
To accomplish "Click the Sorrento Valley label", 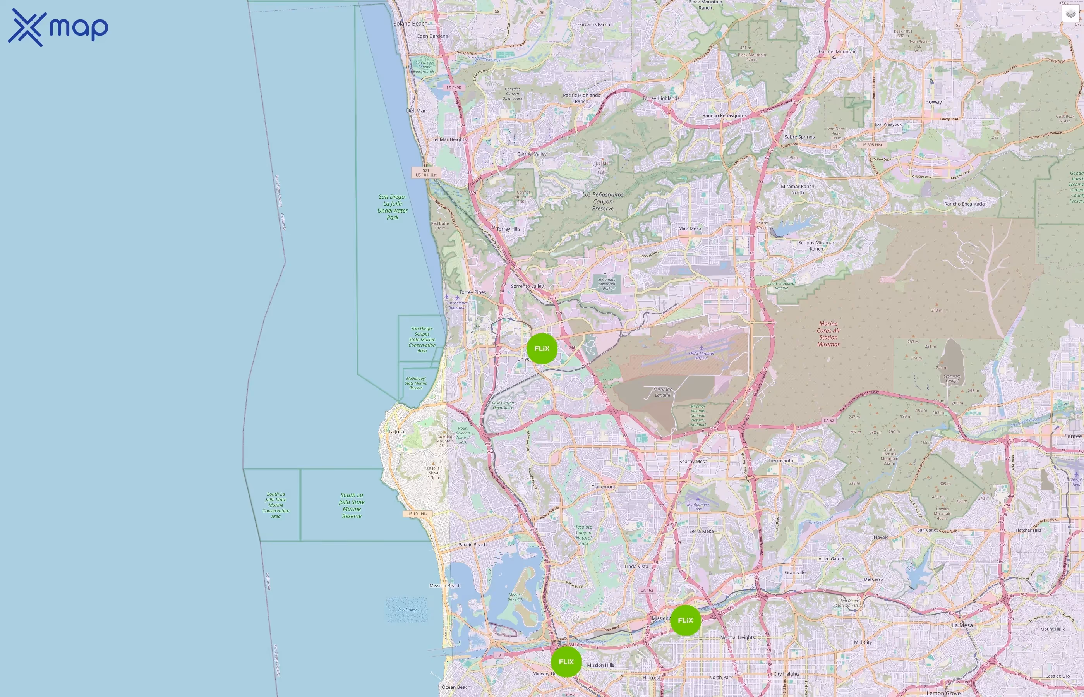I will (528, 286).
